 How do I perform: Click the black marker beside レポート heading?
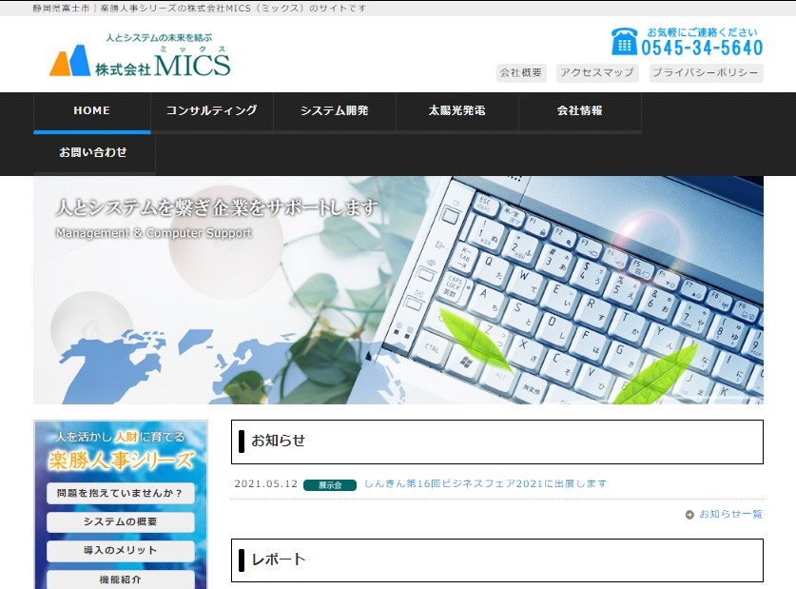tap(242, 561)
